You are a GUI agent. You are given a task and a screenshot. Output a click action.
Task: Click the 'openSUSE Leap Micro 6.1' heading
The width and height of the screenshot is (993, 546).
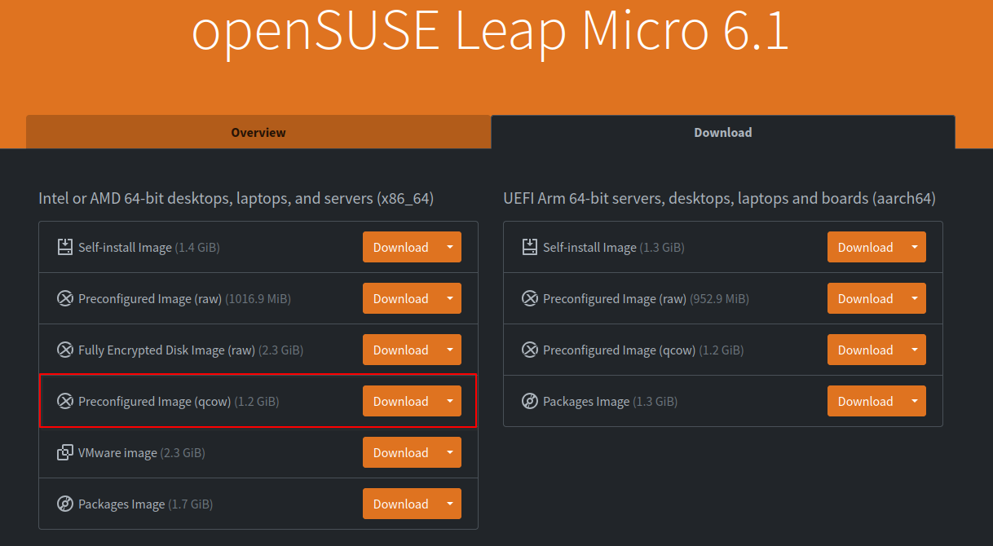point(490,31)
